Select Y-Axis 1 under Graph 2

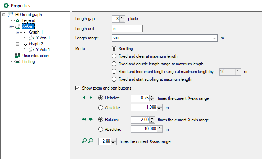coord(43,50)
